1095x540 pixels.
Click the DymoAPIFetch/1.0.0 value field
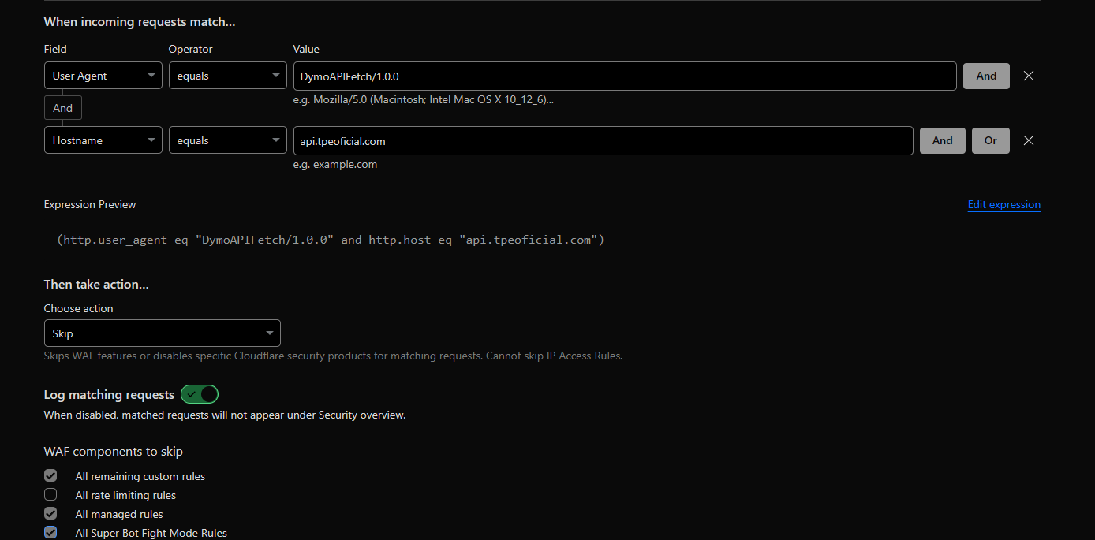(624, 76)
